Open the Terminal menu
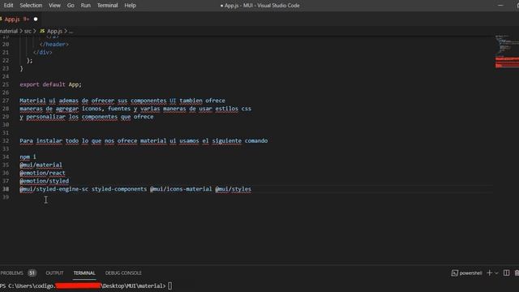This screenshot has height=292, width=519. tap(107, 6)
